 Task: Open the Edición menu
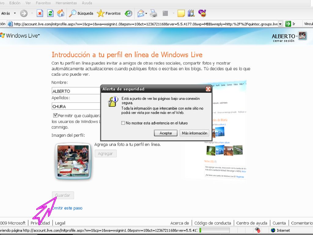(15, 3)
